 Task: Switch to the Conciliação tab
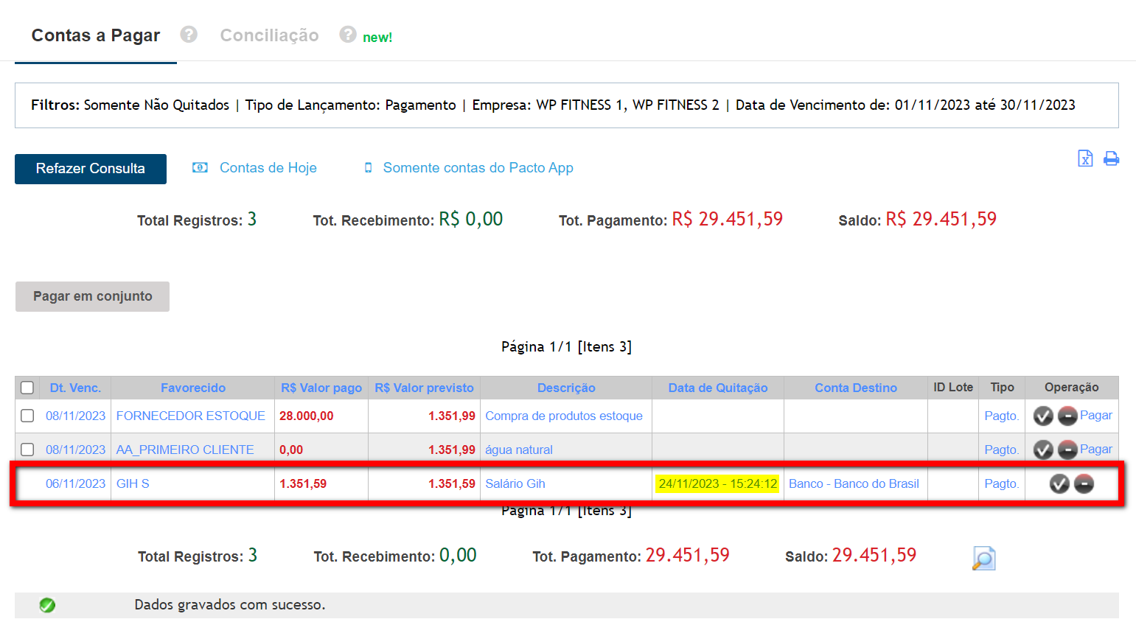coord(269,35)
